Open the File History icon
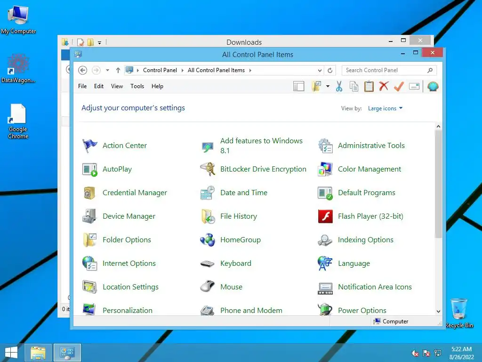This screenshot has height=362, width=482. 208,216
